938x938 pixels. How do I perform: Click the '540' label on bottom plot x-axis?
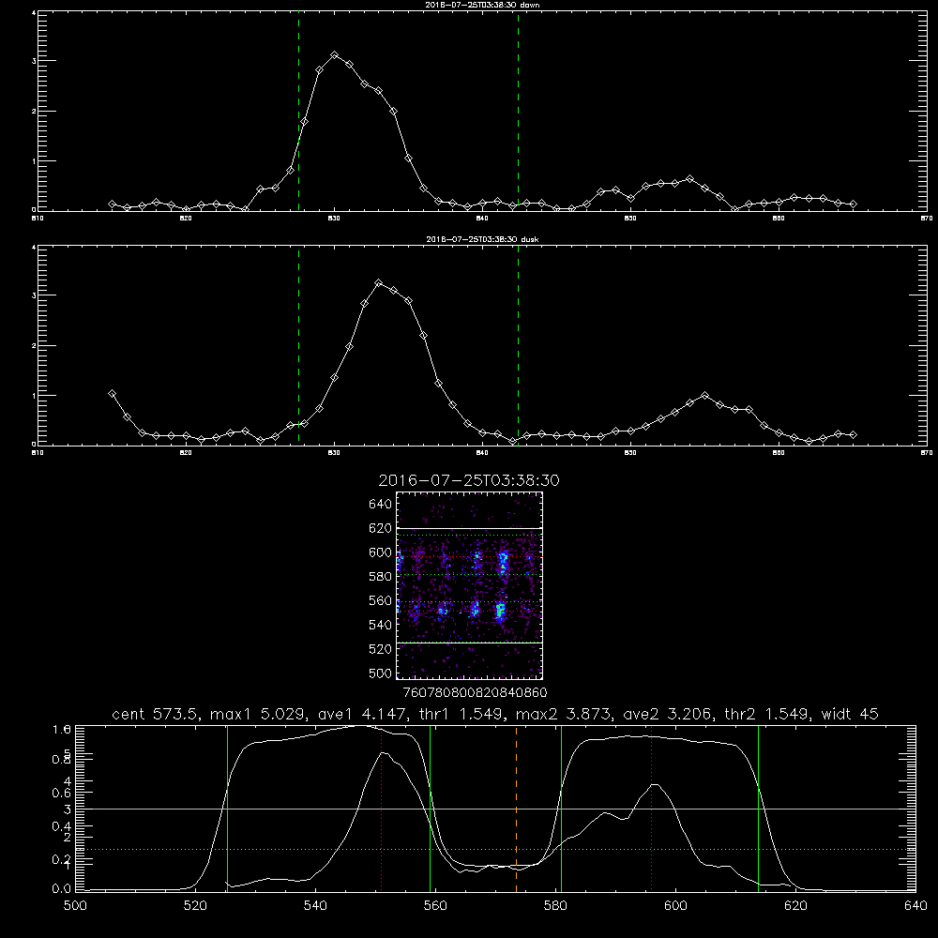click(x=315, y=906)
